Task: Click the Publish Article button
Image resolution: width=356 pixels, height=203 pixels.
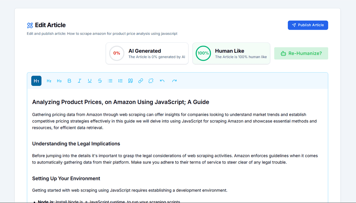Action: [x=308, y=25]
